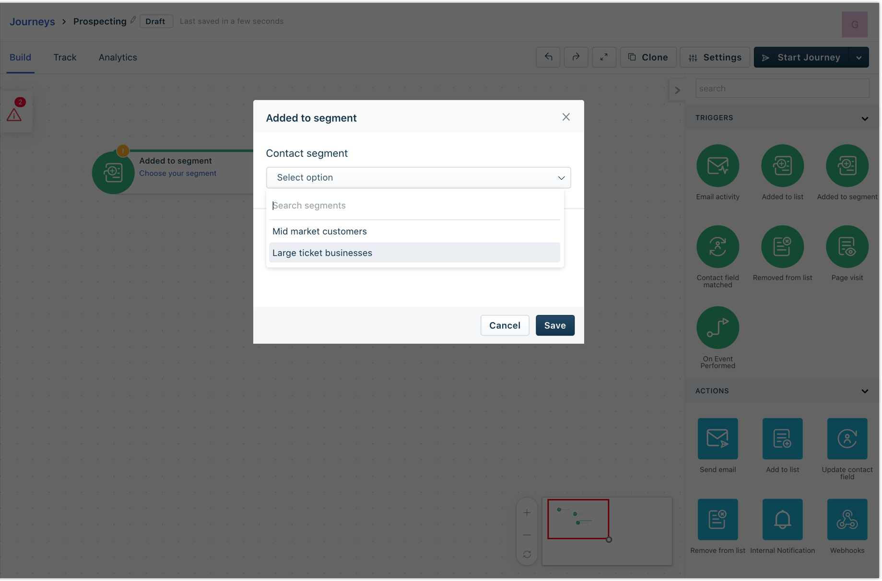The image size is (882, 581).
Task: Open Start Journey dropdown arrow
Action: 858,58
